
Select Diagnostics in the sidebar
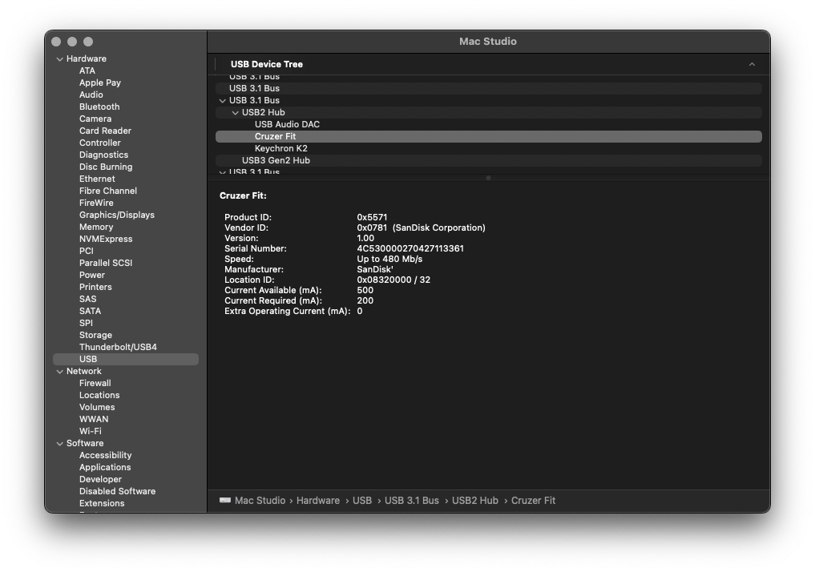tap(103, 155)
